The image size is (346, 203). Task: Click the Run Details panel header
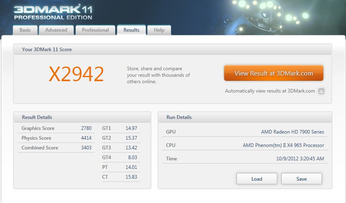[x=245, y=117]
